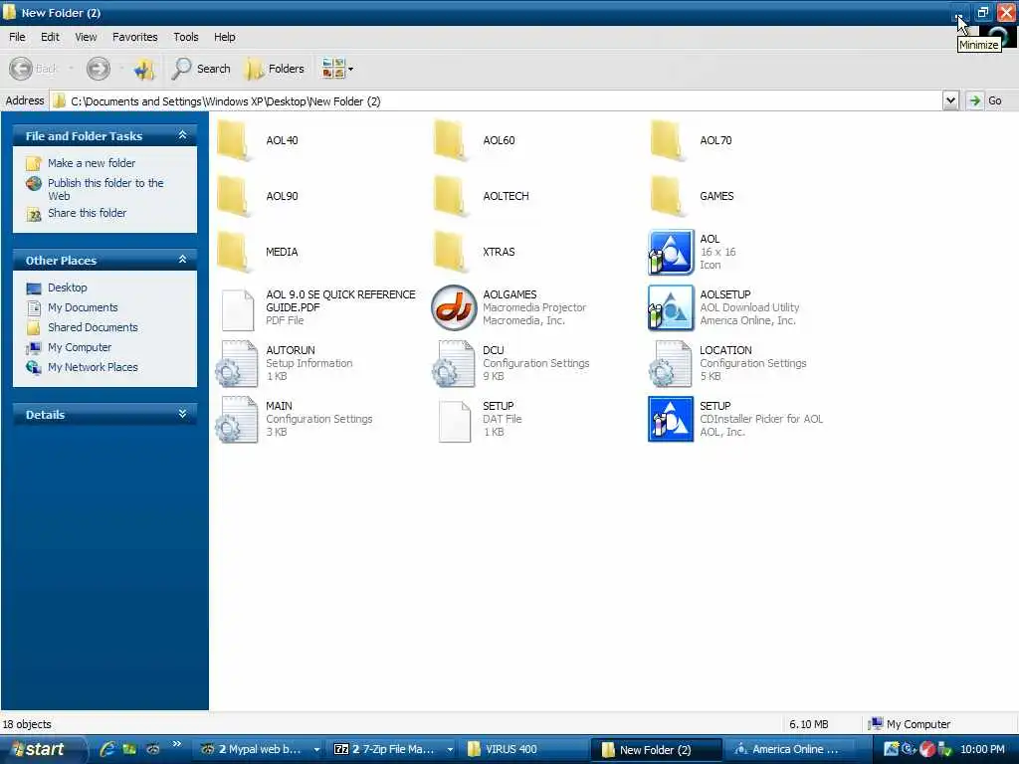Switch to VIRUS 400 taskbar window
Image resolution: width=1019 pixels, height=764 pixels.
click(x=523, y=750)
